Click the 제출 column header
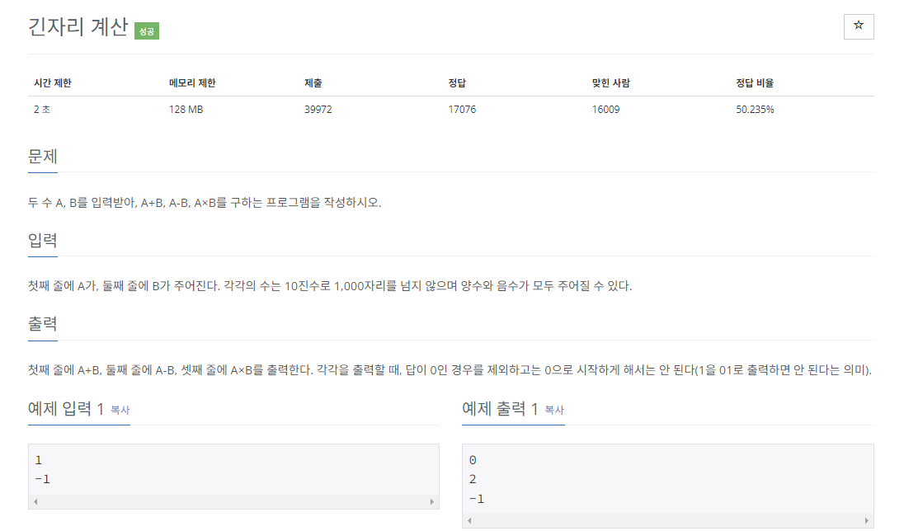The image size is (904, 531). point(313,83)
